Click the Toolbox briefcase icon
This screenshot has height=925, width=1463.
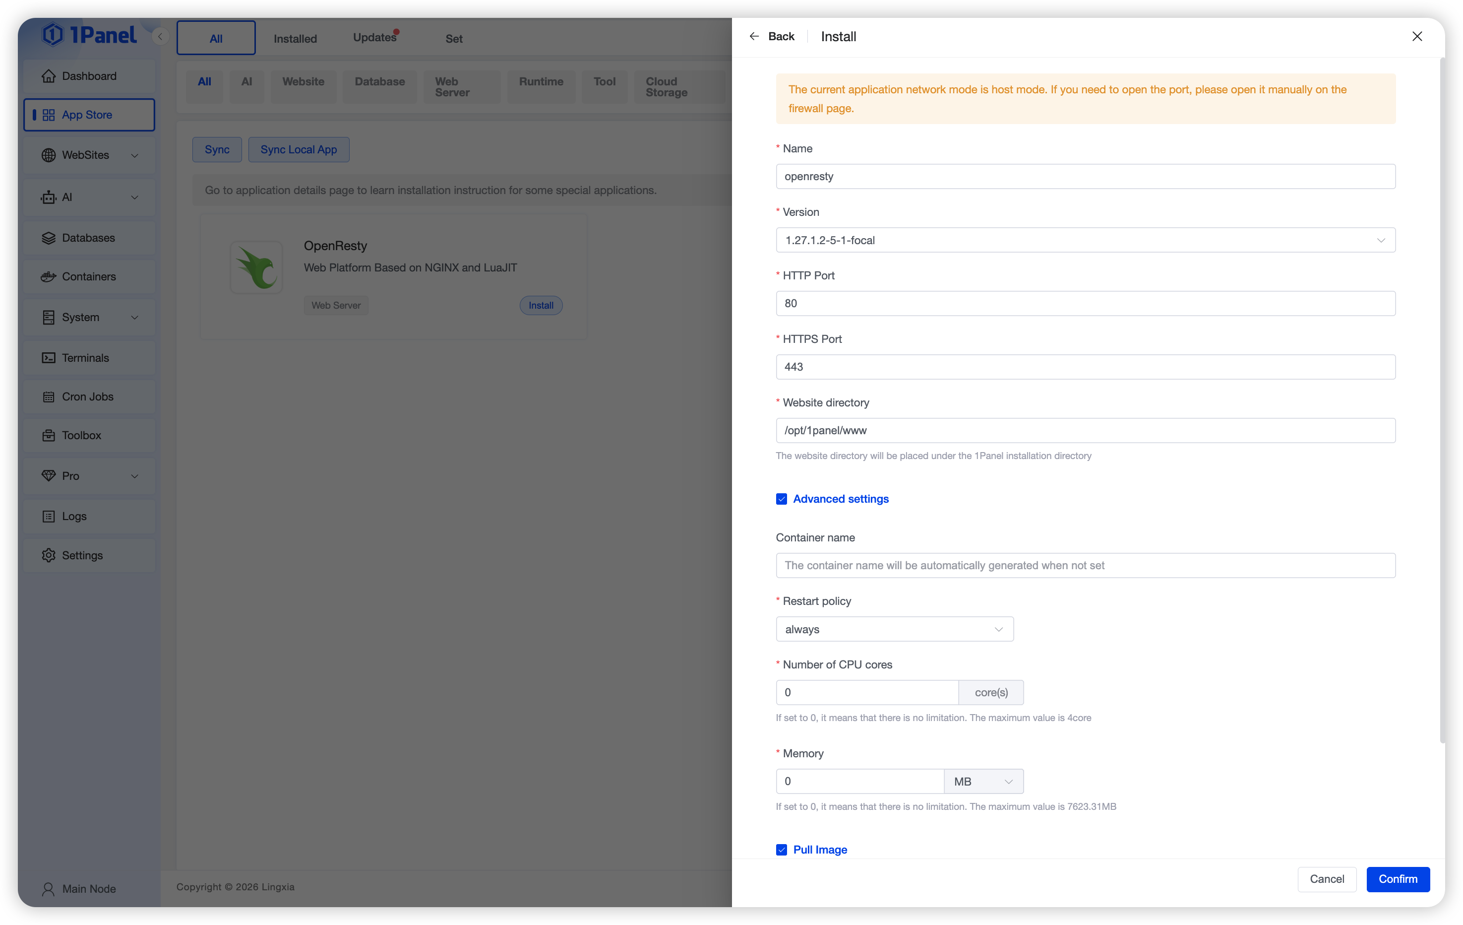click(x=48, y=435)
